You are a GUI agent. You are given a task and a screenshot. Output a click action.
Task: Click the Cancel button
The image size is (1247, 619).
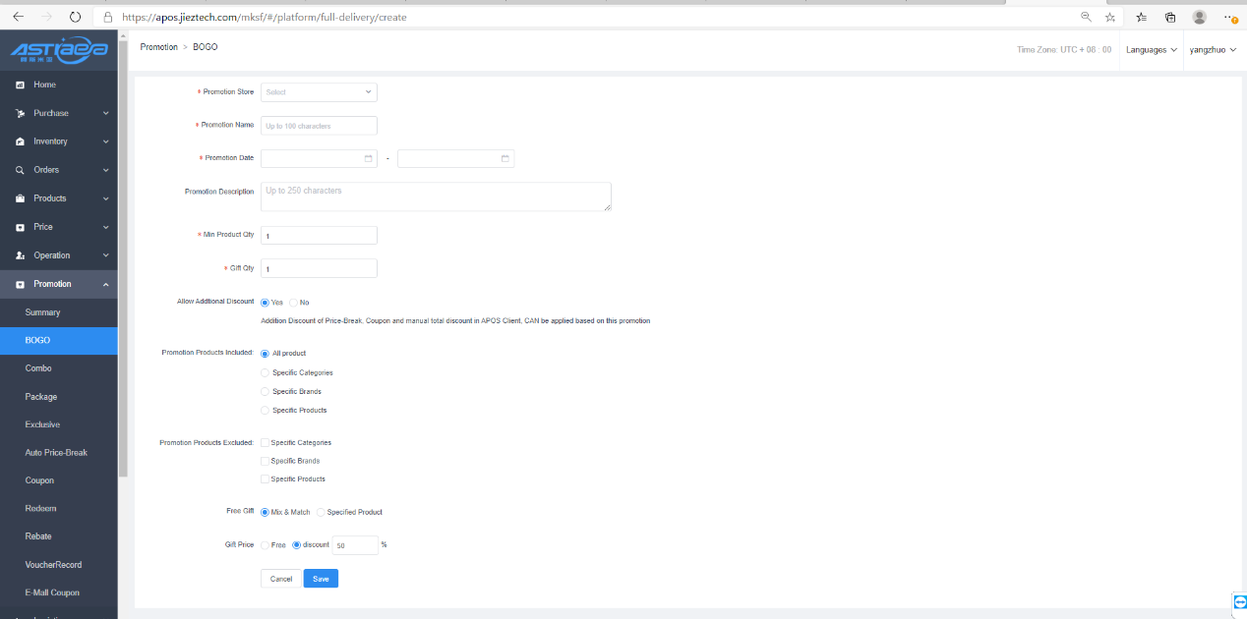[x=281, y=579]
